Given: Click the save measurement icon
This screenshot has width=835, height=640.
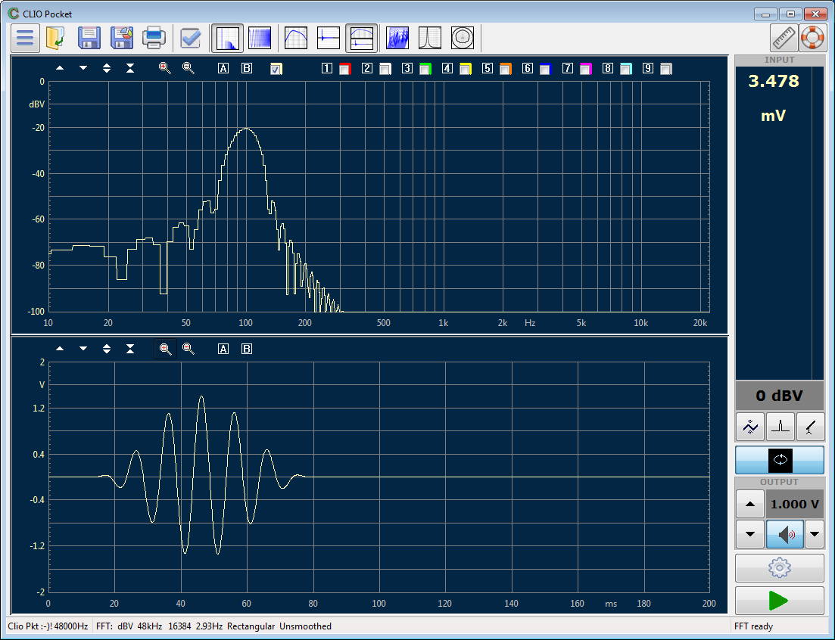Looking at the screenshot, I should pyautogui.click(x=89, y=38).
